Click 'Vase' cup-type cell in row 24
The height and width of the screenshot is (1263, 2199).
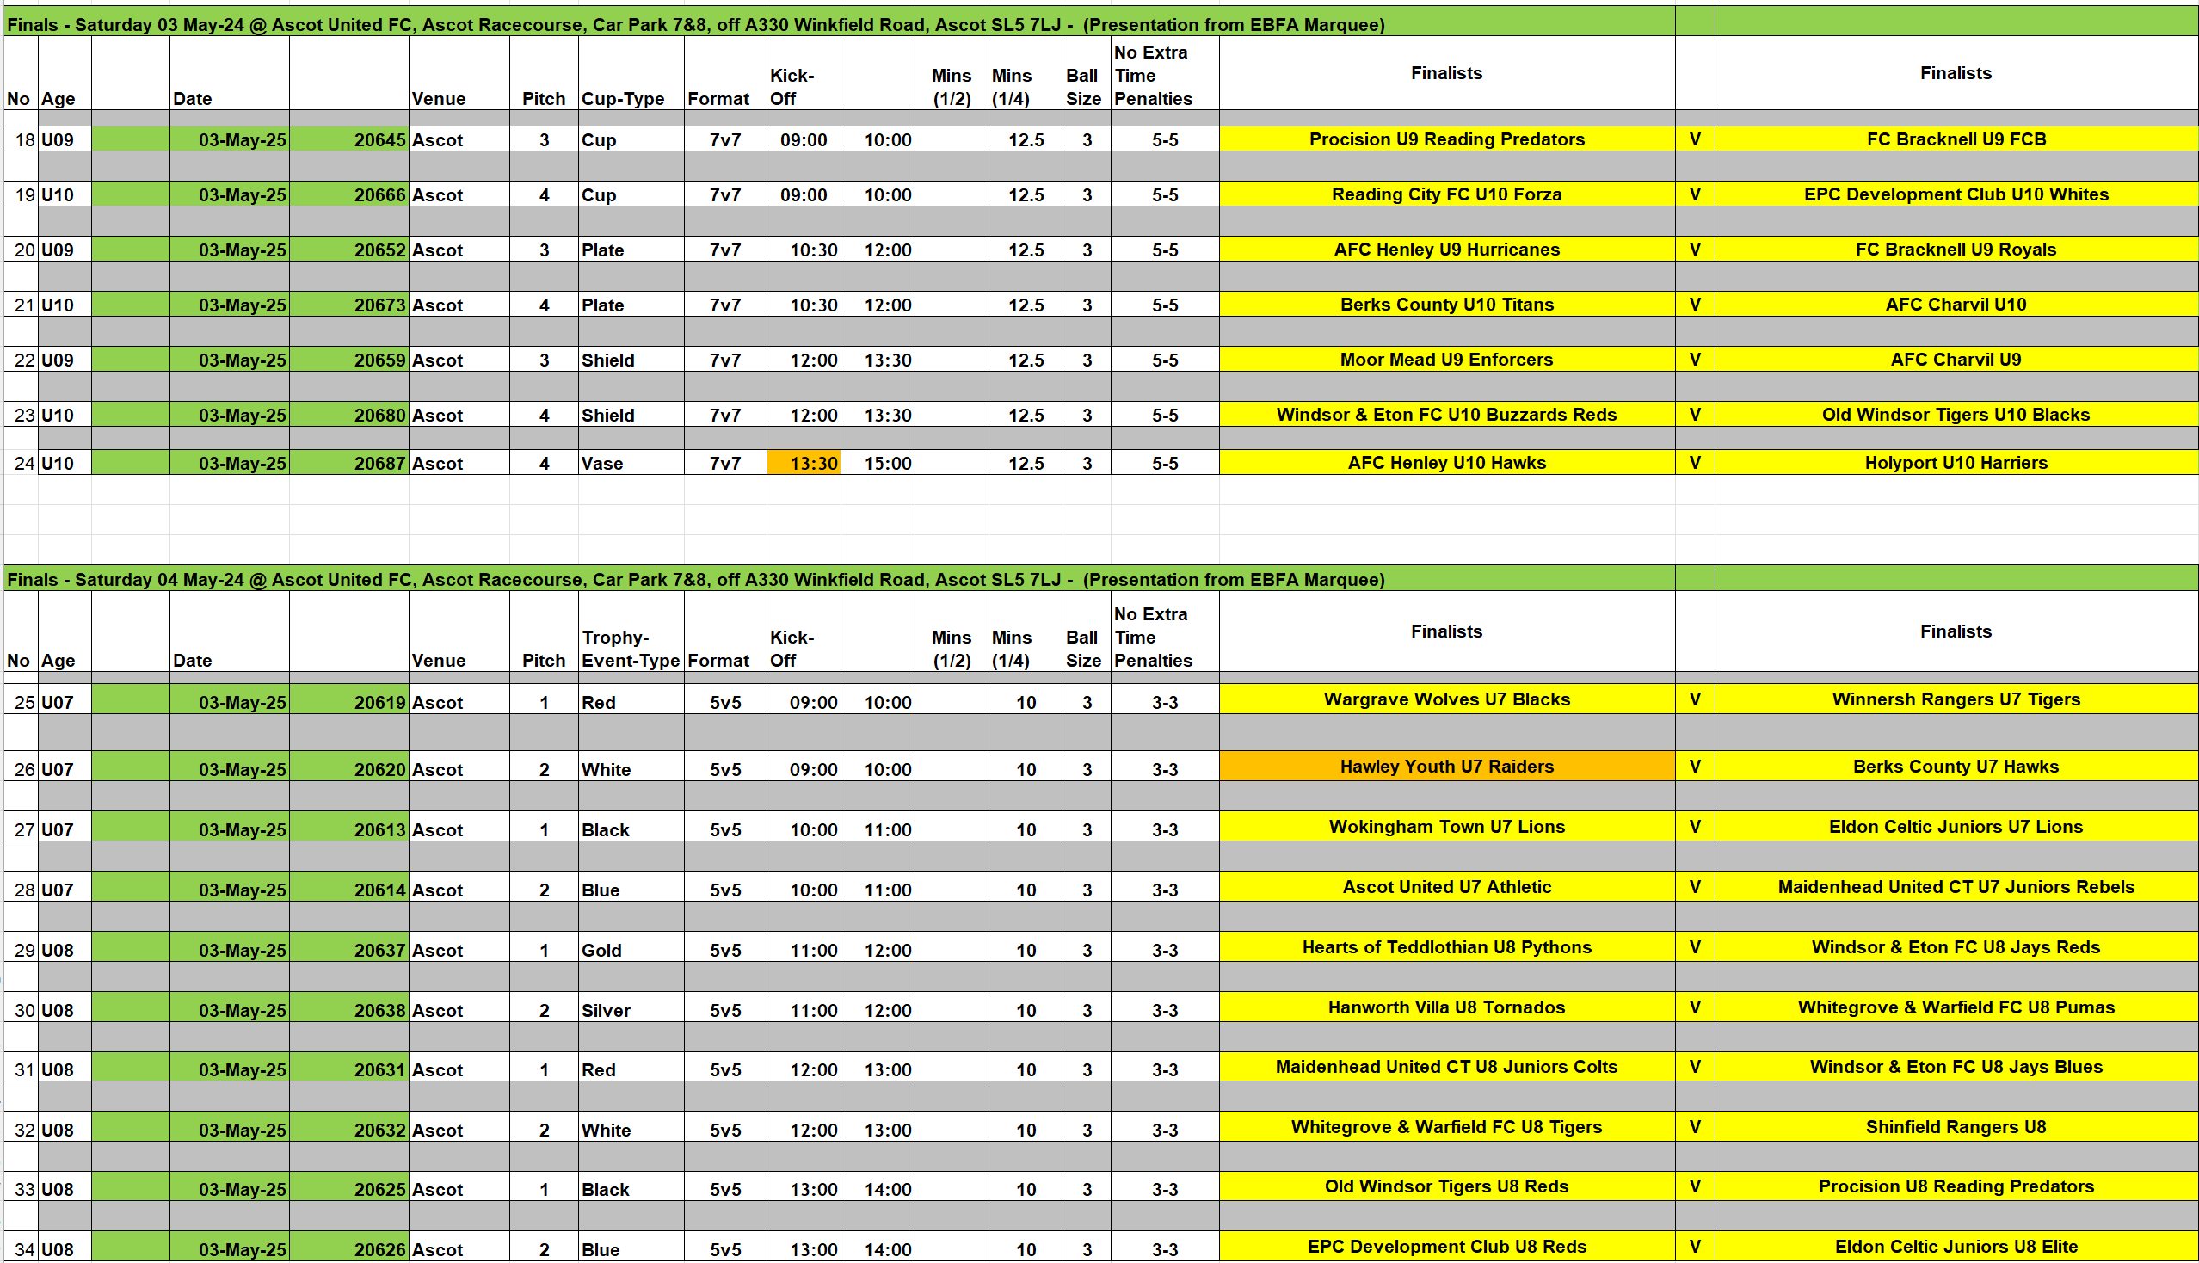[x=631, y=462]
